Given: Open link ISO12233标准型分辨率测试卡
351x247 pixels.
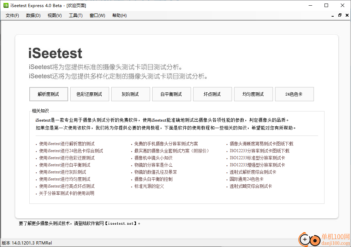Looking at the screenshot, I should point(257,158).
